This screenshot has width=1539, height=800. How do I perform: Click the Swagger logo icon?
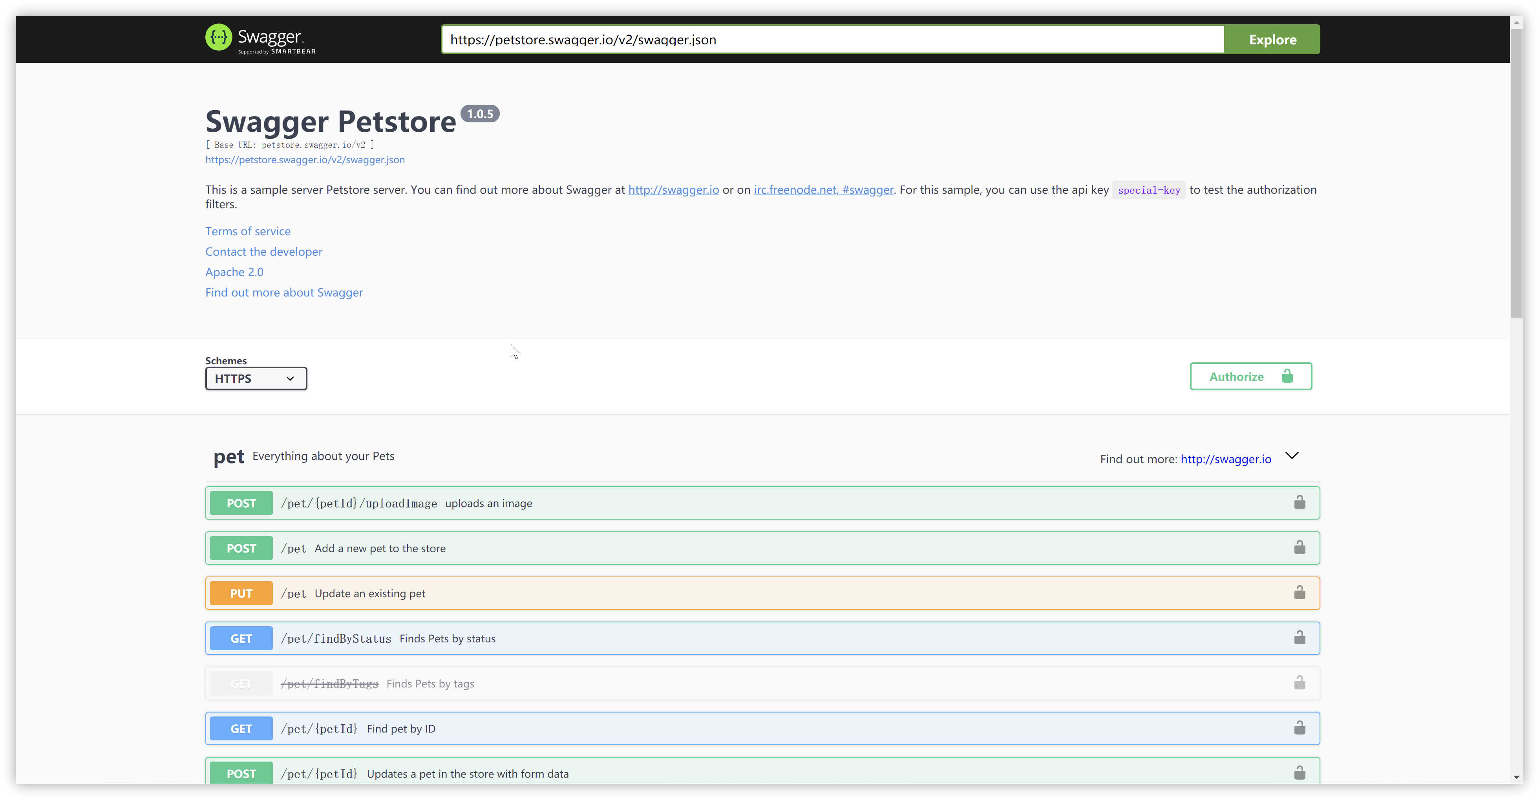tap(219, 38)
